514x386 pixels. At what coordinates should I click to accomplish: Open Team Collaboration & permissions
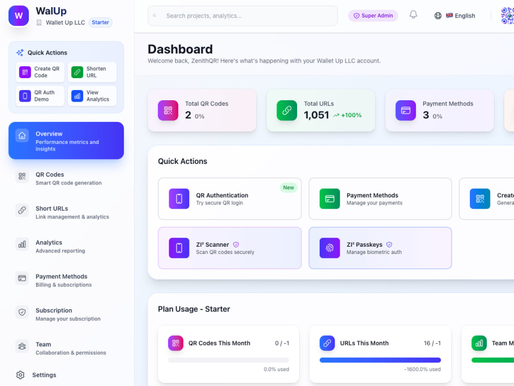click(66, 348)
